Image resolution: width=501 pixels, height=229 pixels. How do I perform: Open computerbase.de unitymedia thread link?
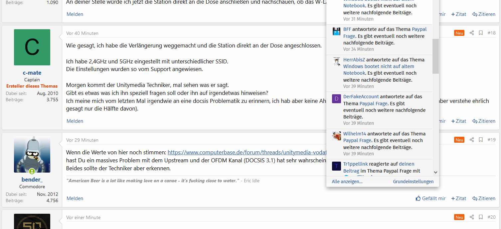tap(247, 153)
